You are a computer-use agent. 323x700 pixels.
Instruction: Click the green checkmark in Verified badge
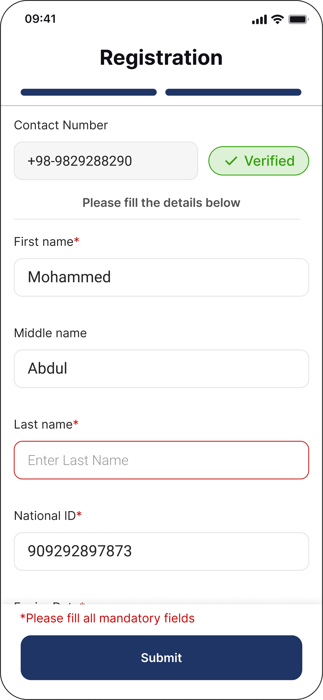tap(231, 161)
